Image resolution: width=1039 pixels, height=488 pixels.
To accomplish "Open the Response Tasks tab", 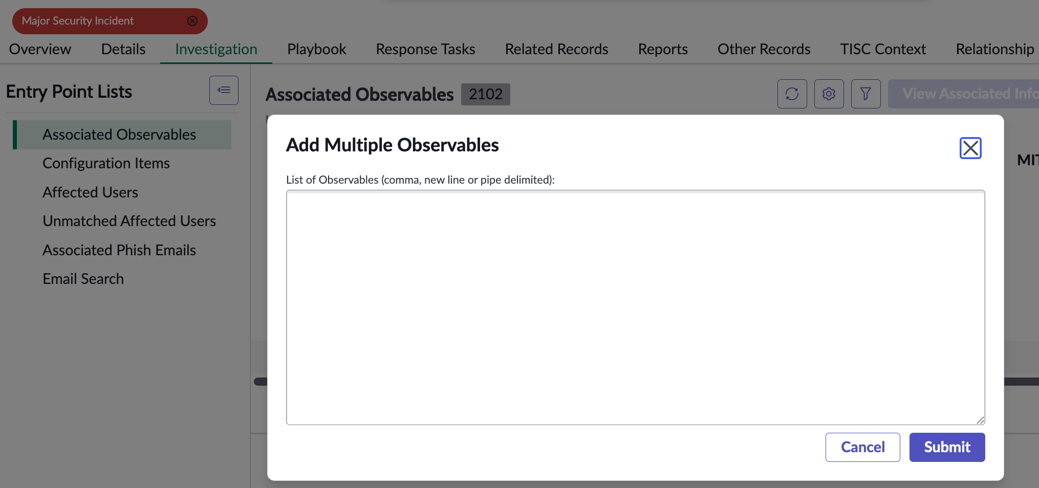I will coord(425,49).
